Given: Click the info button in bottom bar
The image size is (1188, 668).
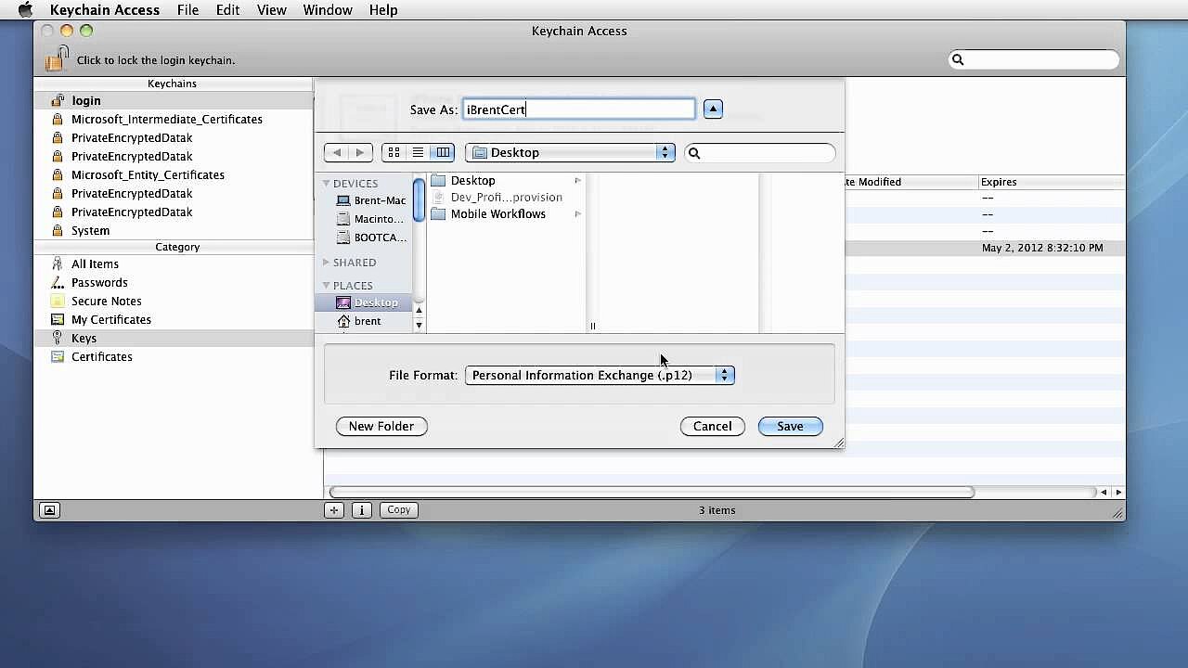Looking at the screenshot, I should pos(362,510).
